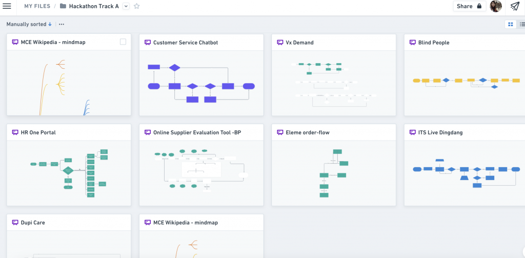
Task: Click the board icon on the bottom MCE Wikipedia card
Action: (147, 223)
